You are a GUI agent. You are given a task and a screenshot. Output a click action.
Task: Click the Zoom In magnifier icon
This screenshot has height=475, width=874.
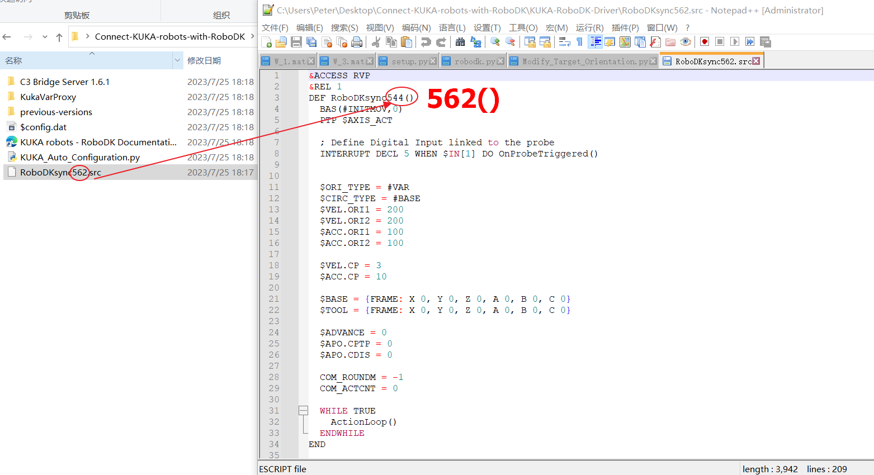[x=495, y=42]
